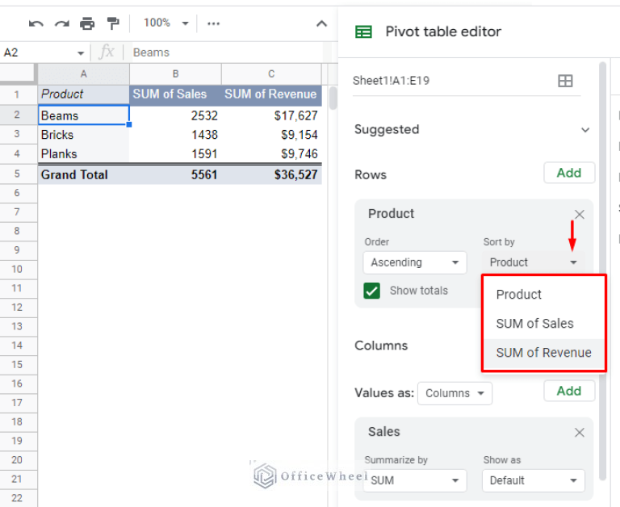Click the Name box showing A2

click(x=40, y=52)
